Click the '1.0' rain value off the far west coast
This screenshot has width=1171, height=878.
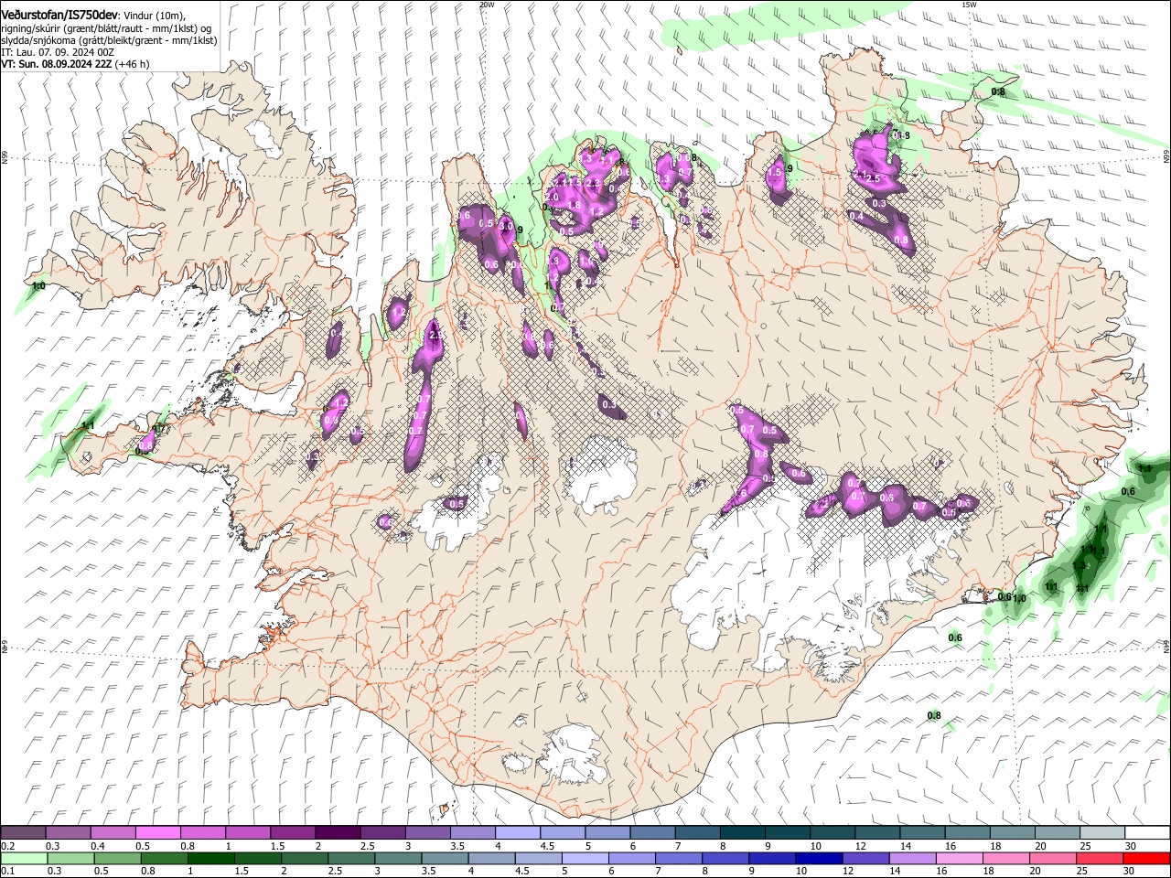[38, 286]
